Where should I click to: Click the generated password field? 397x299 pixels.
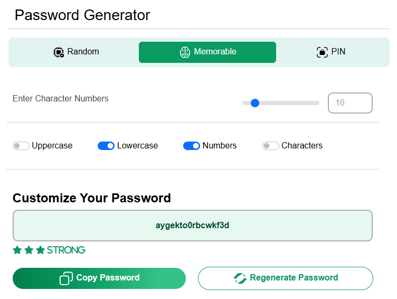[192, 226]
